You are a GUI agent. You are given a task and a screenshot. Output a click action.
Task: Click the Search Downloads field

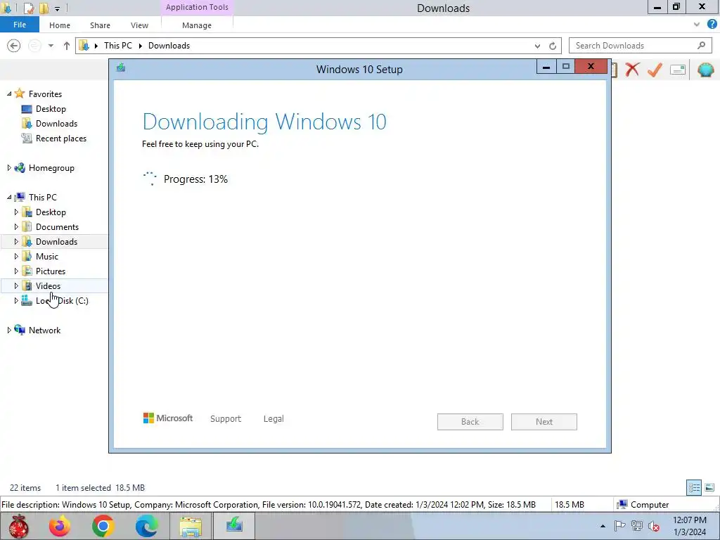click(640, 46)
